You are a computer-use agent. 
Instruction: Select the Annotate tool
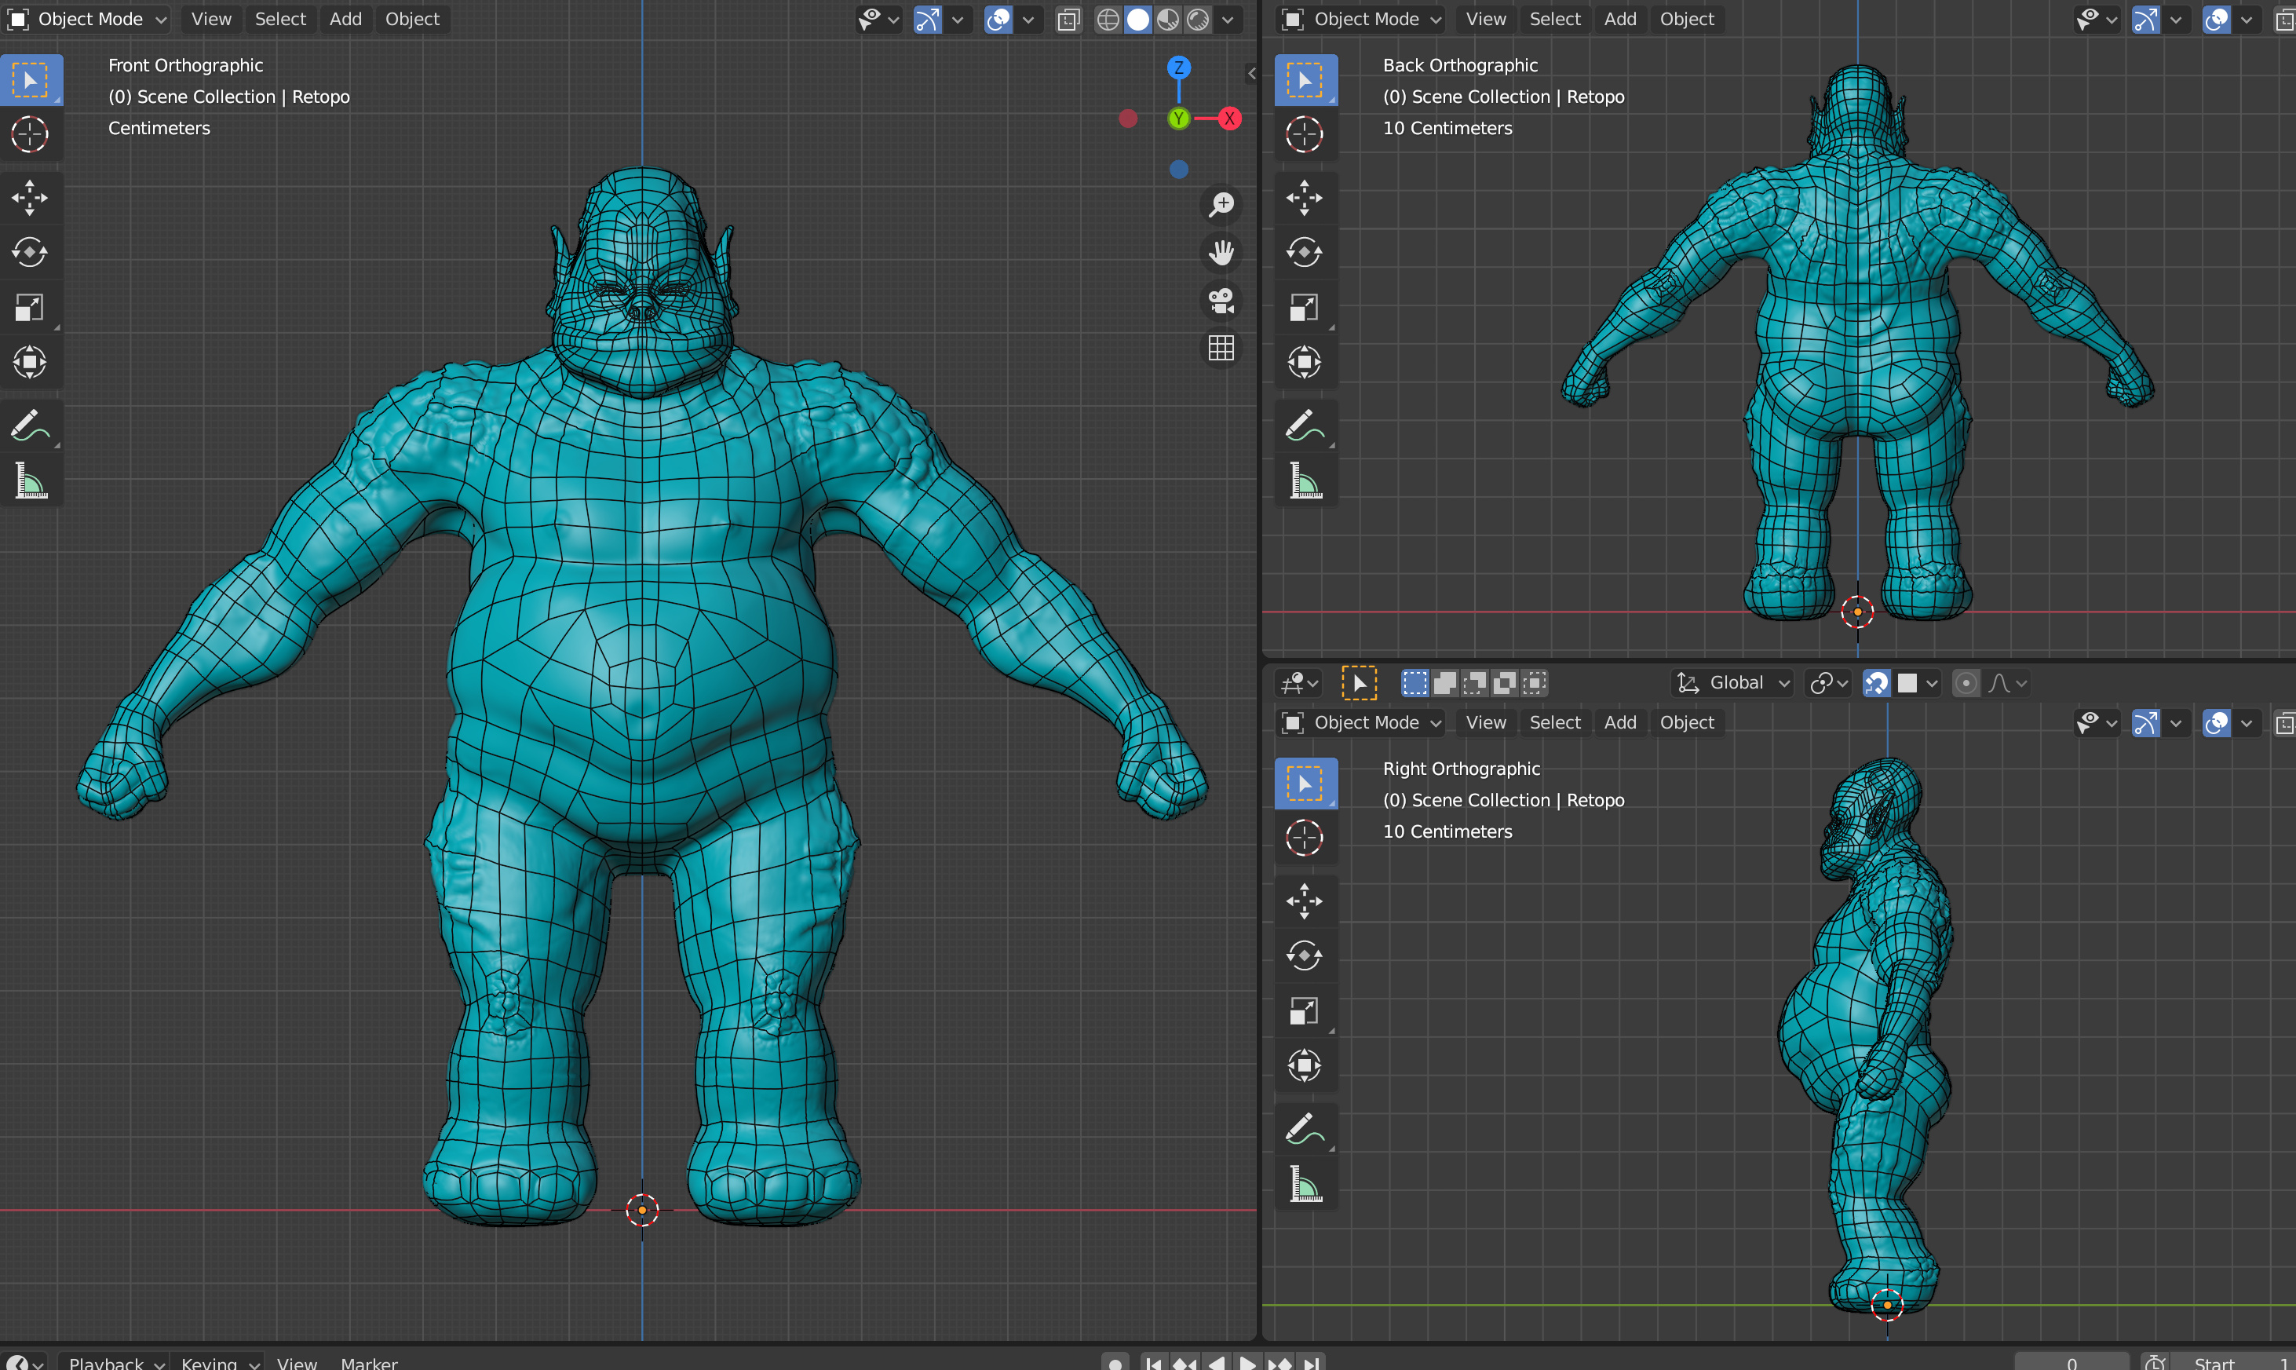coord(31,424)
